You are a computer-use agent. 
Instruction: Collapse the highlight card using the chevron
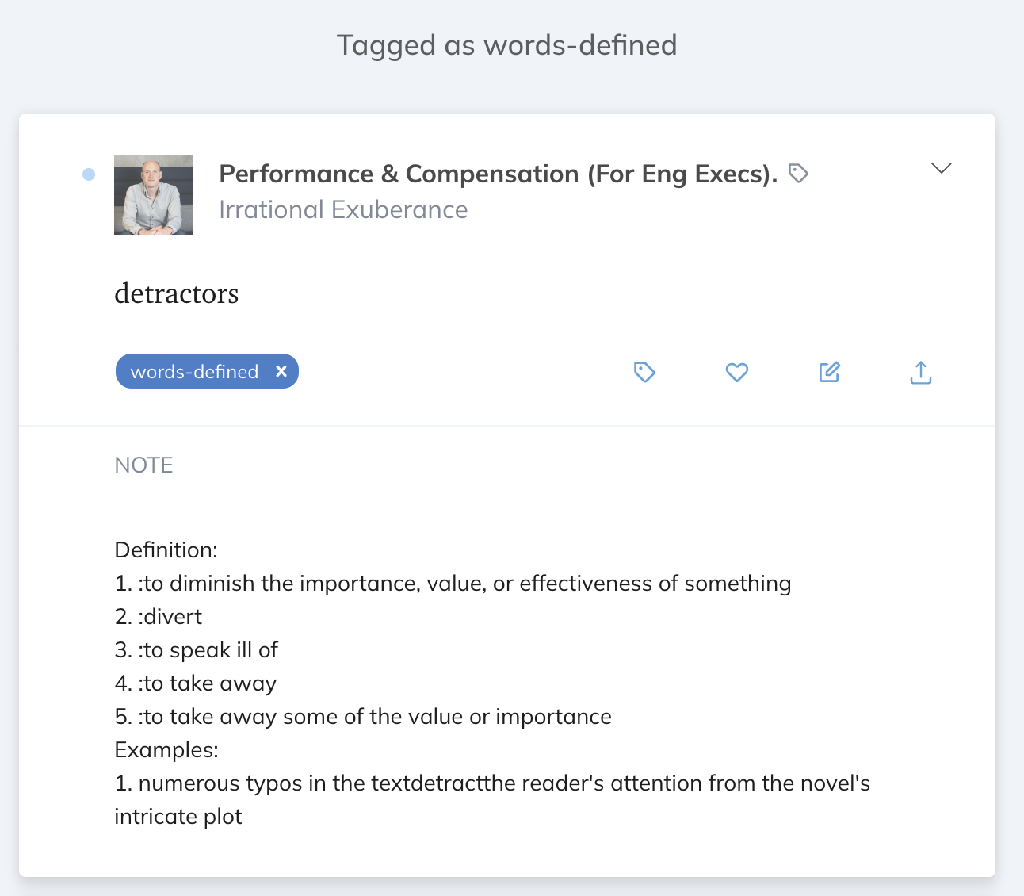(x=941, y=168)
